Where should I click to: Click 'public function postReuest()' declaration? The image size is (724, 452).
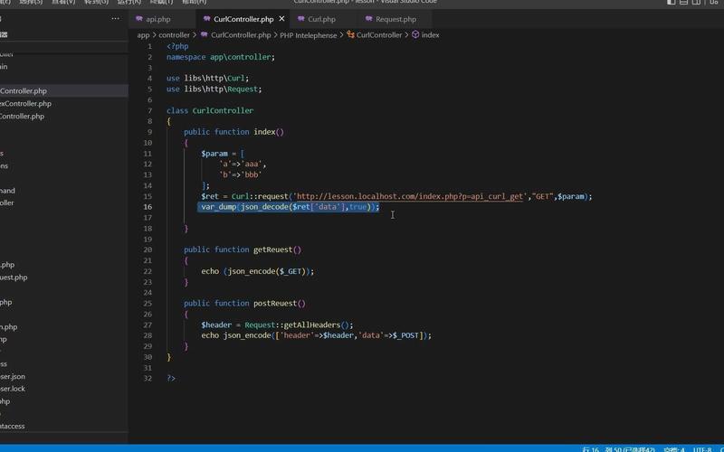(x=244, y=304)
